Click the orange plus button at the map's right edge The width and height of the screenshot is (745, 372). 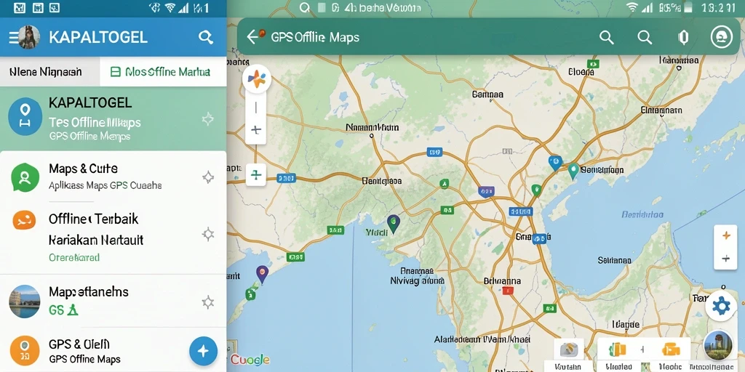pos(725,235)
